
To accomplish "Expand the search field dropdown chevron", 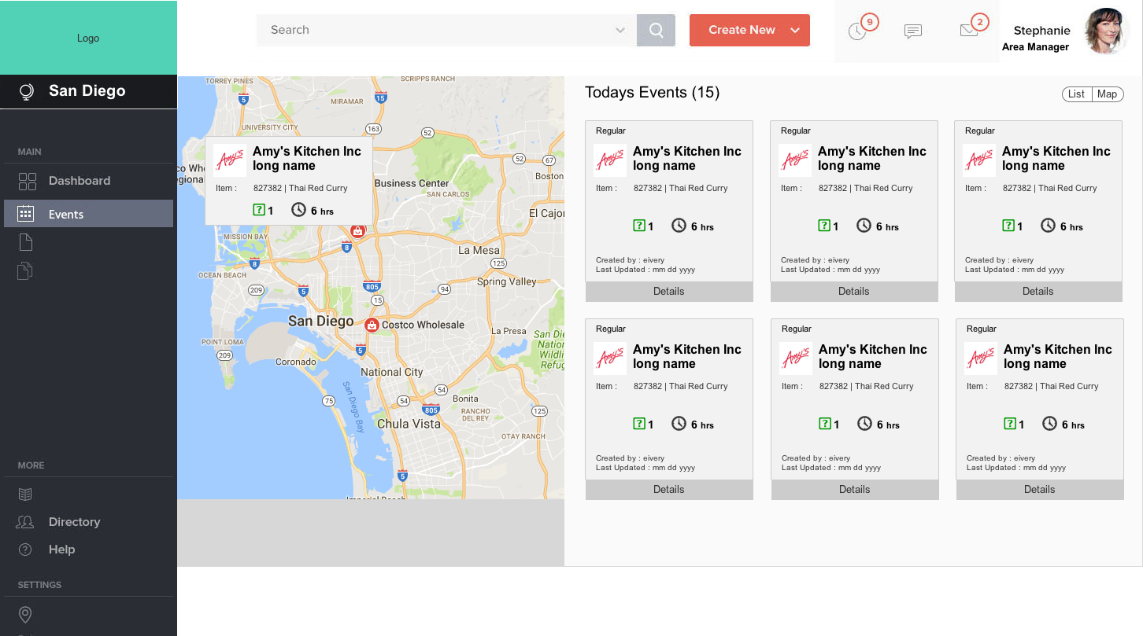I will coord(620,31).
